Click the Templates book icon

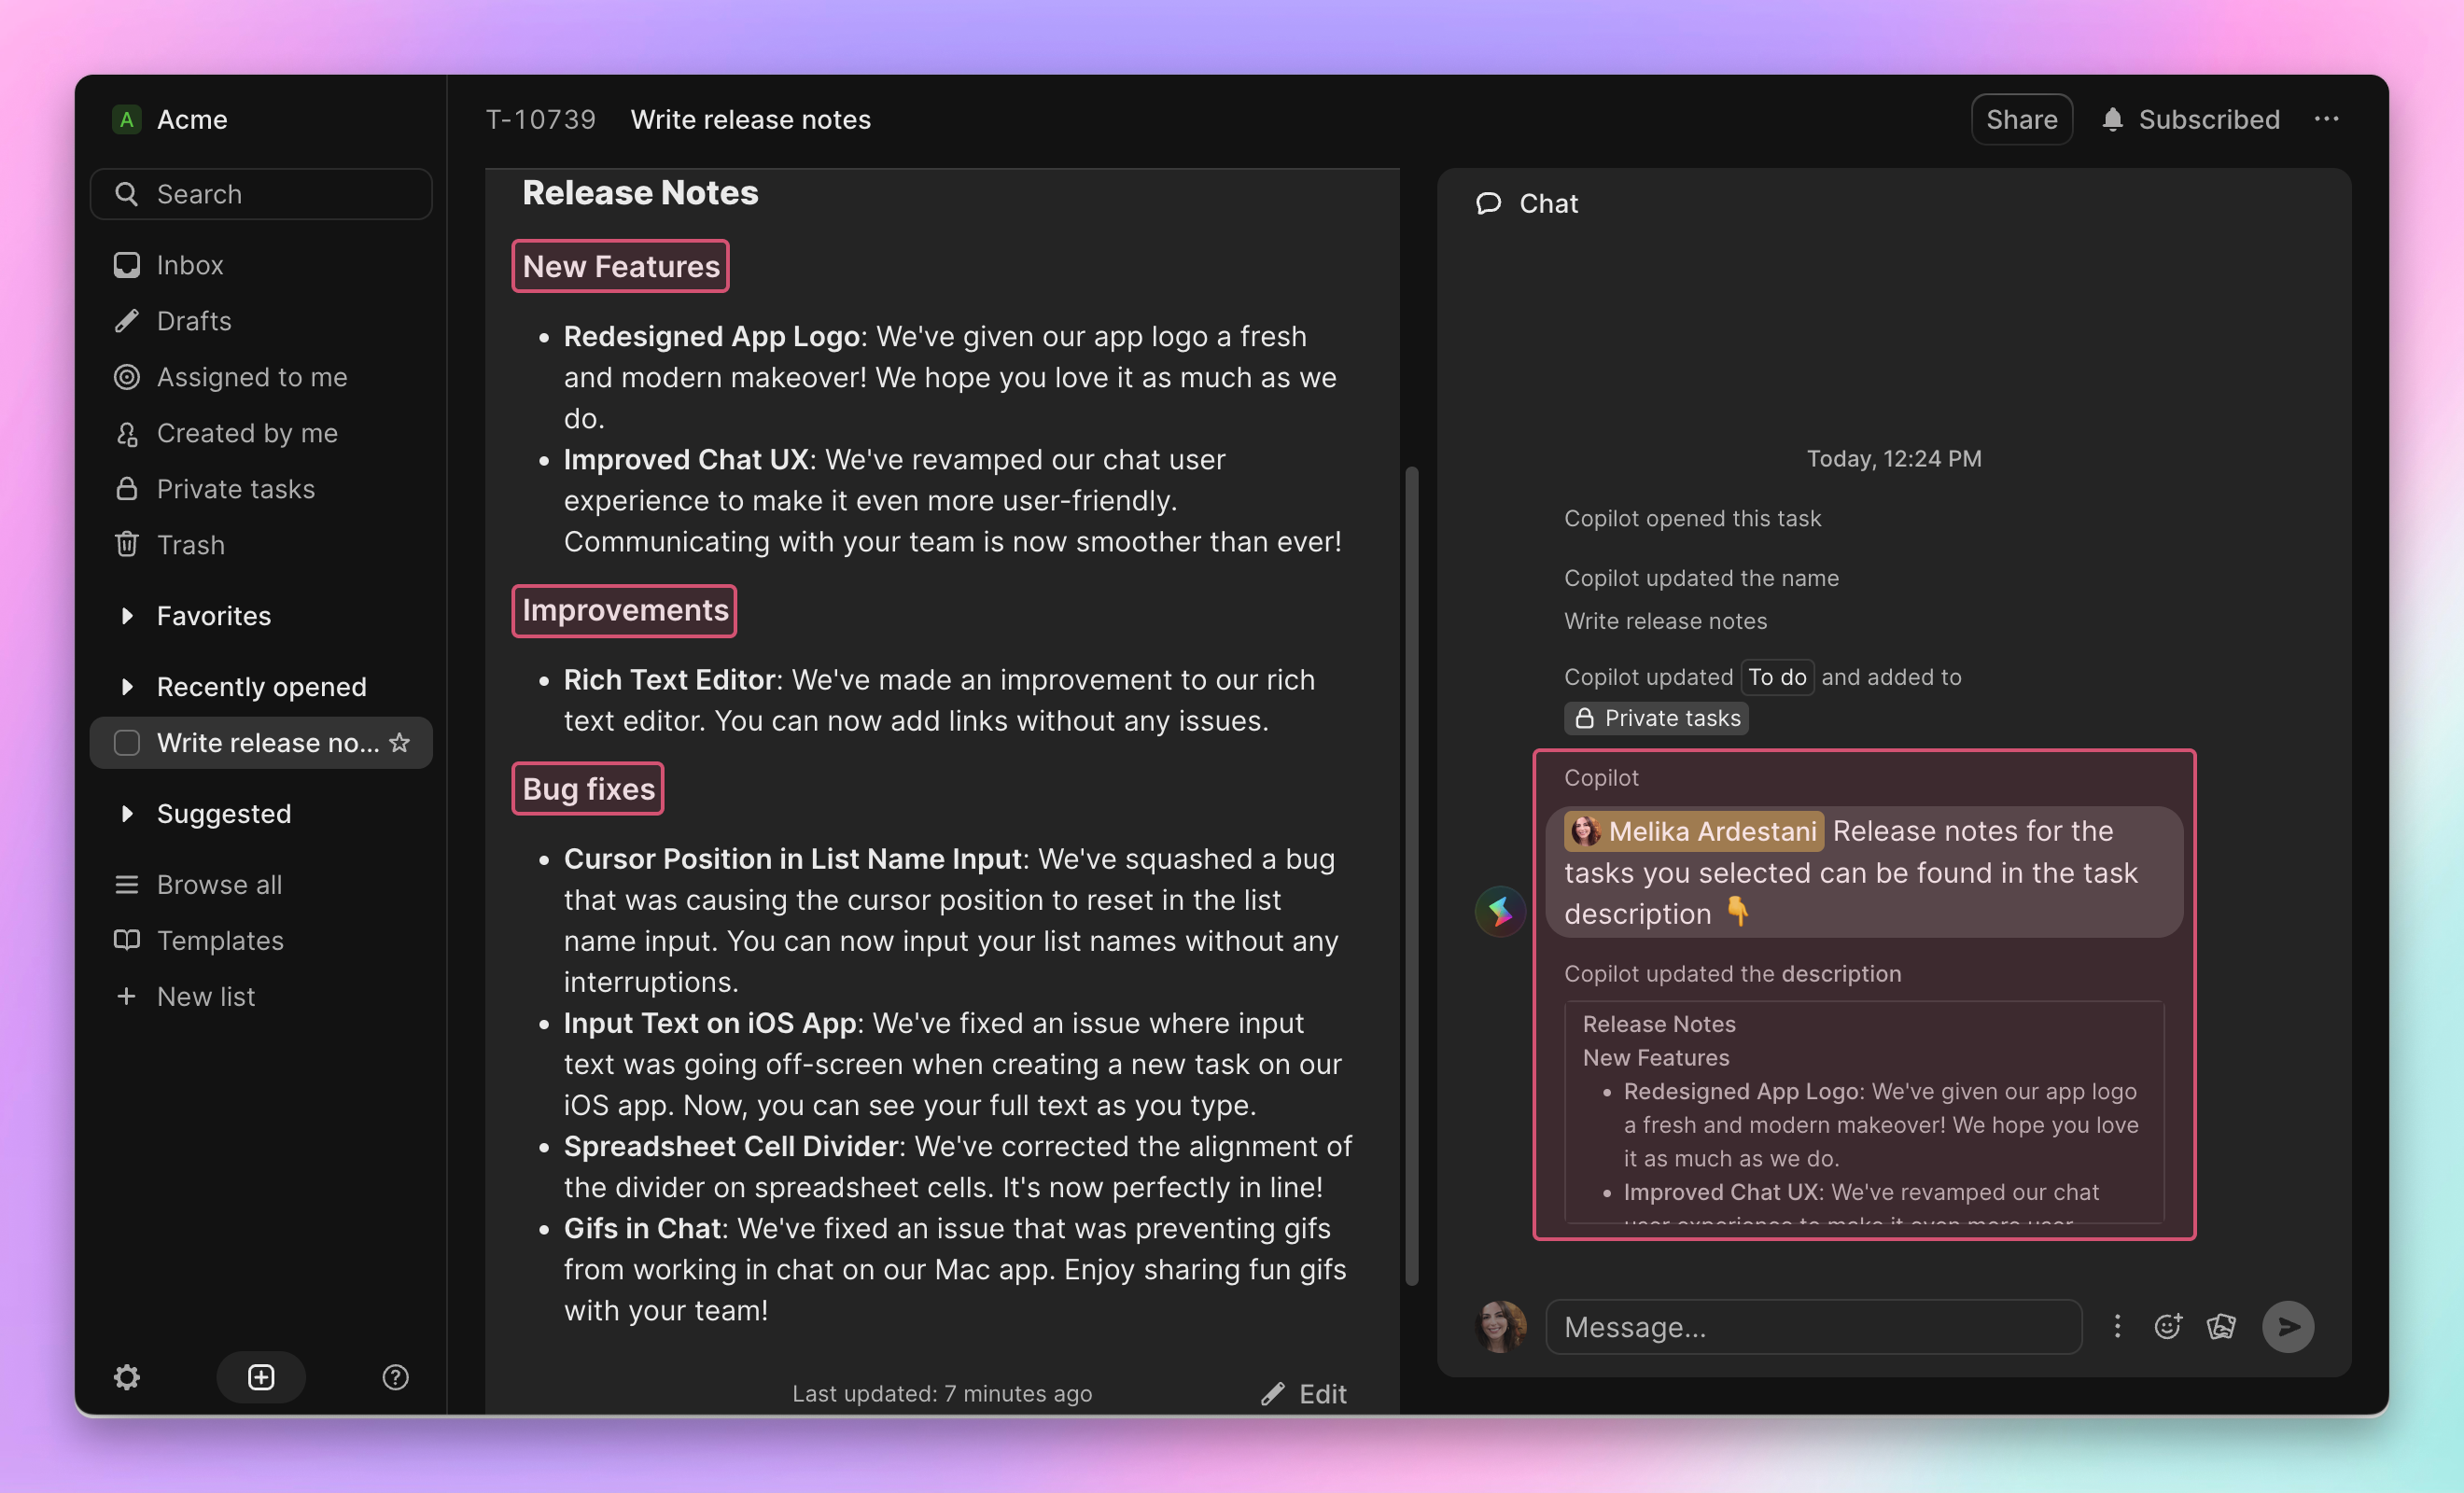(126, 940)
